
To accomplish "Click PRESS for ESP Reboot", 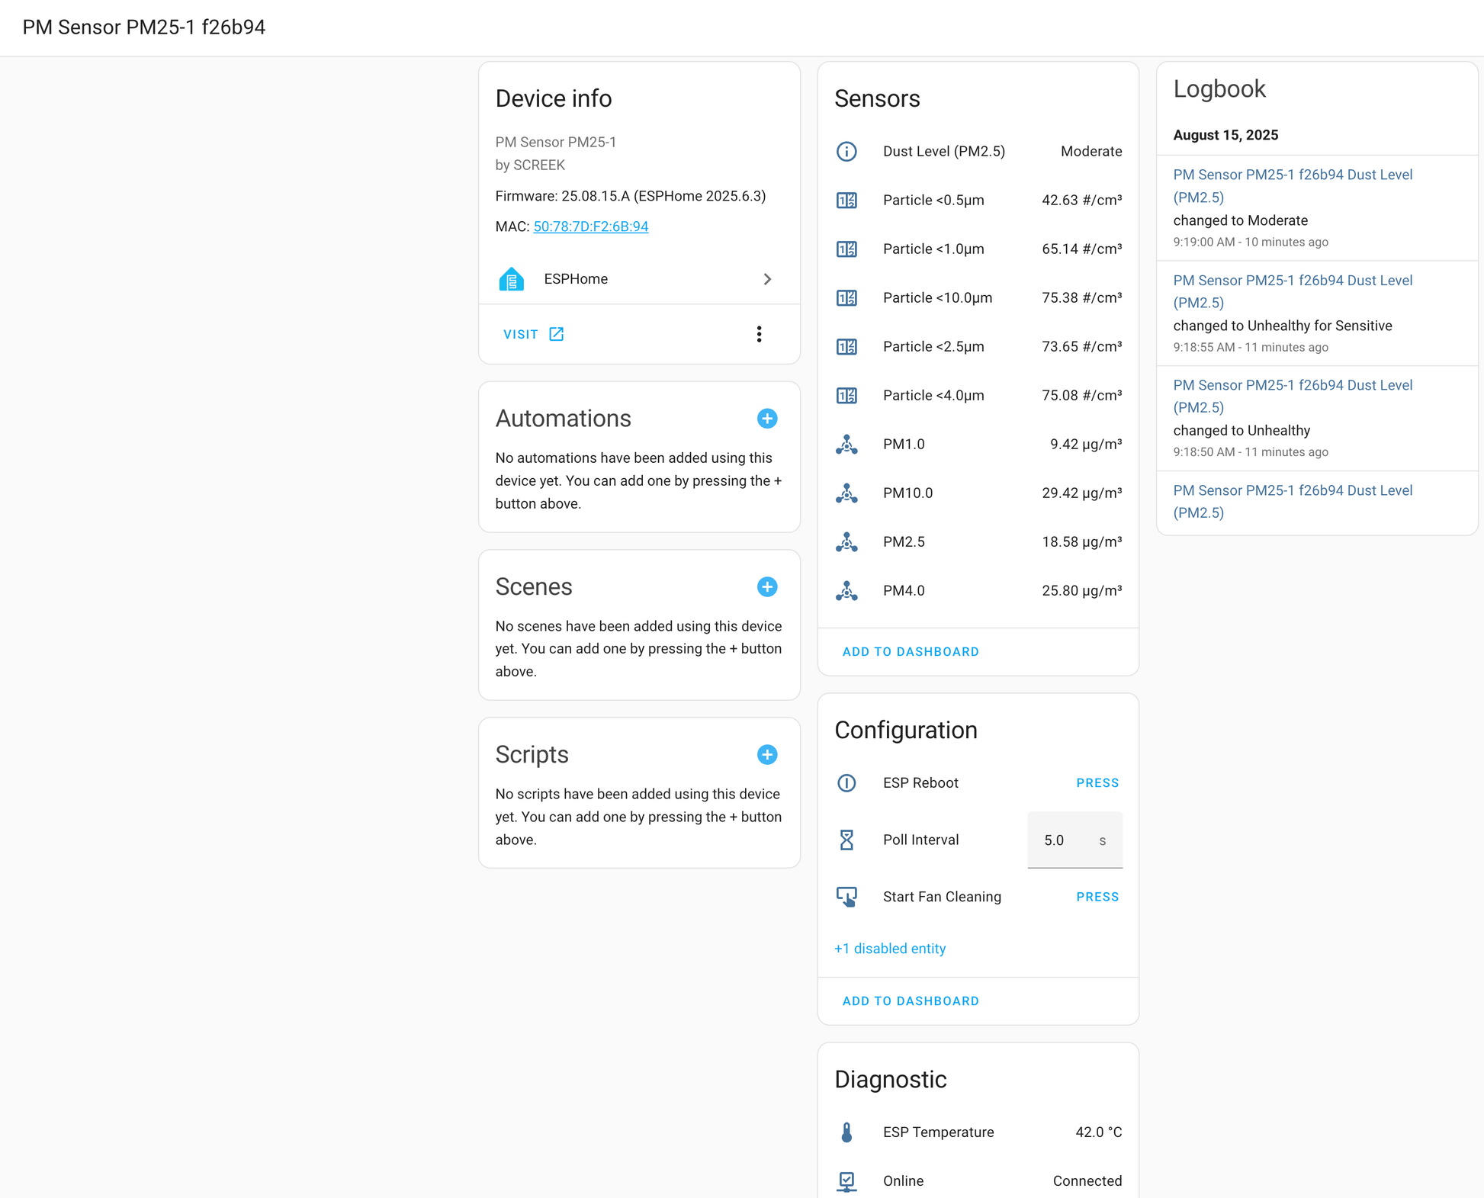I will [x=1097, y=783].
